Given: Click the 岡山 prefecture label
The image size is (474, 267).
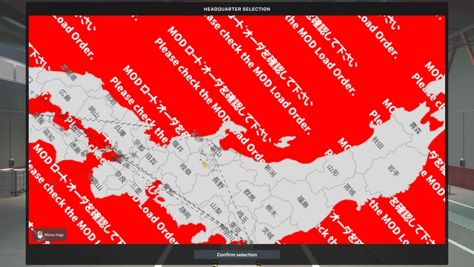Looking at the screenshot, I should [94, 112].
